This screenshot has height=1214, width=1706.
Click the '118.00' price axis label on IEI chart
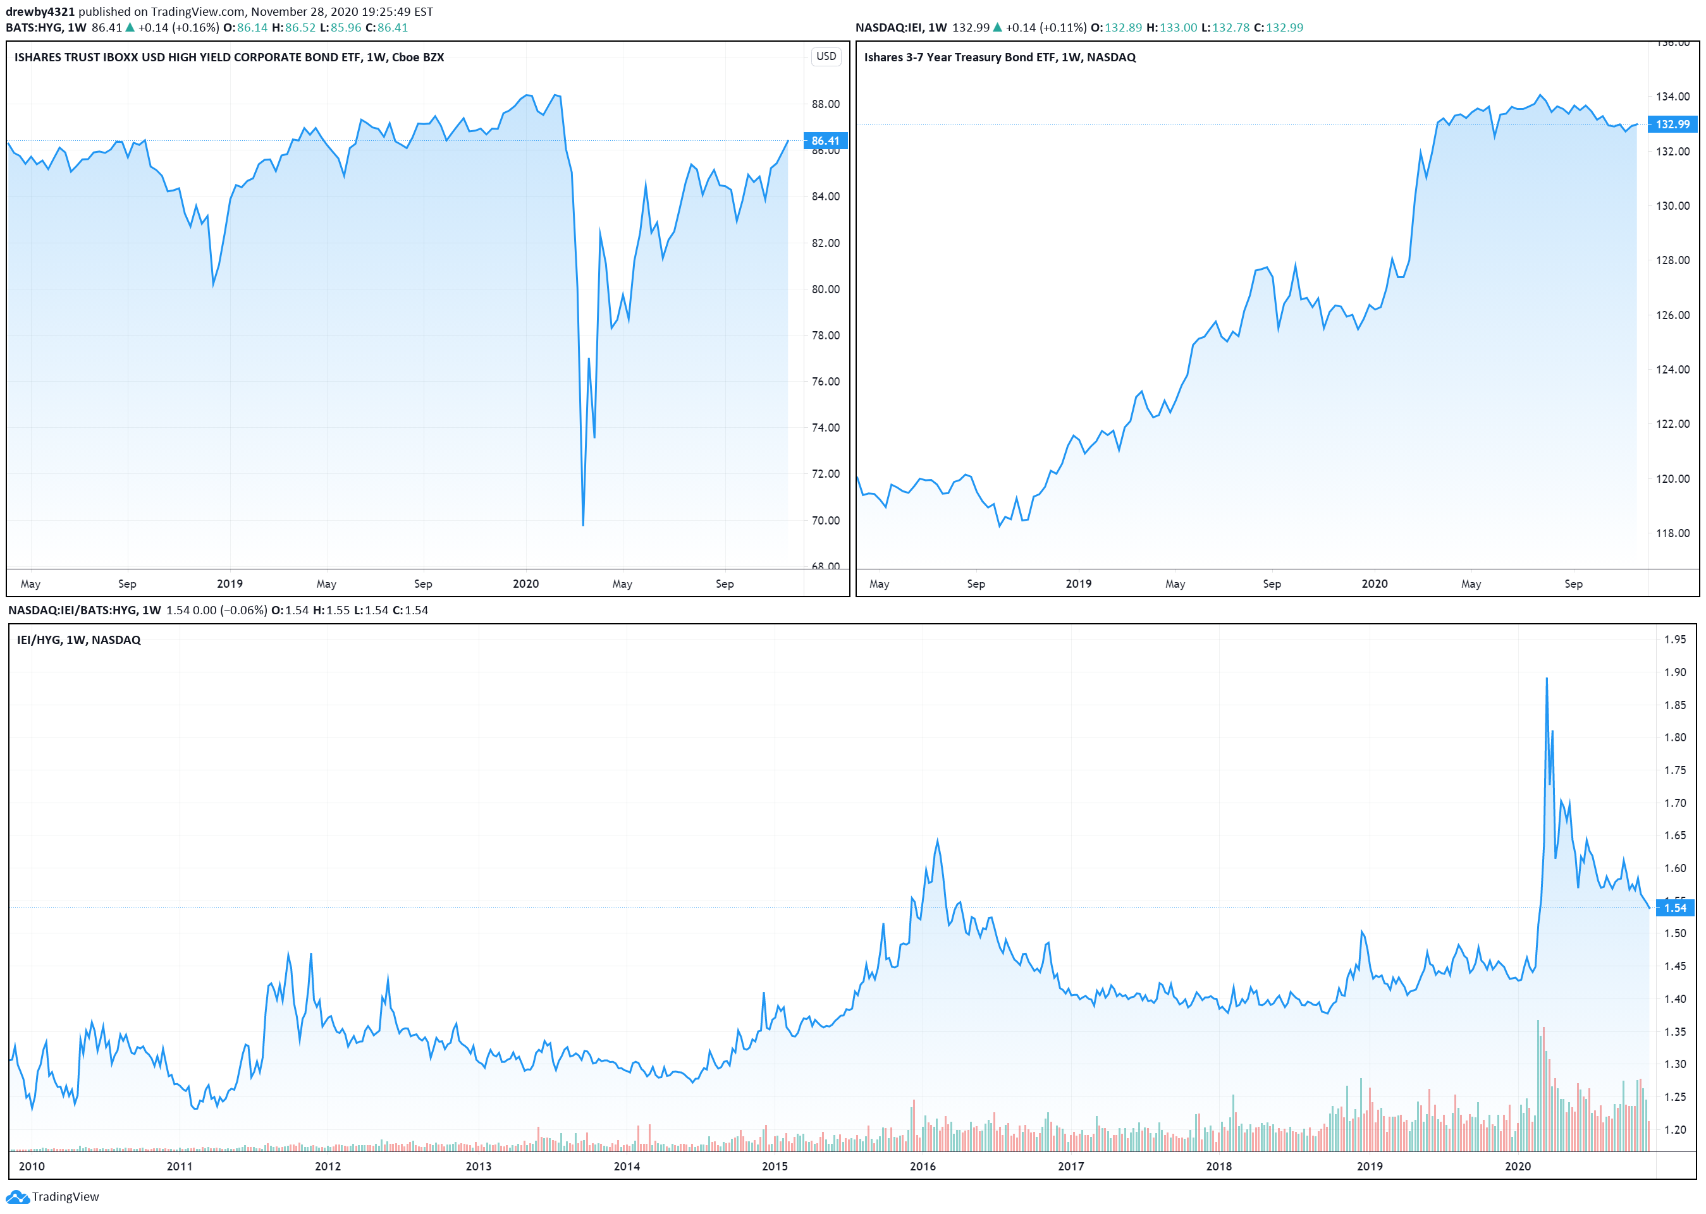click(x=1672, y=533)
